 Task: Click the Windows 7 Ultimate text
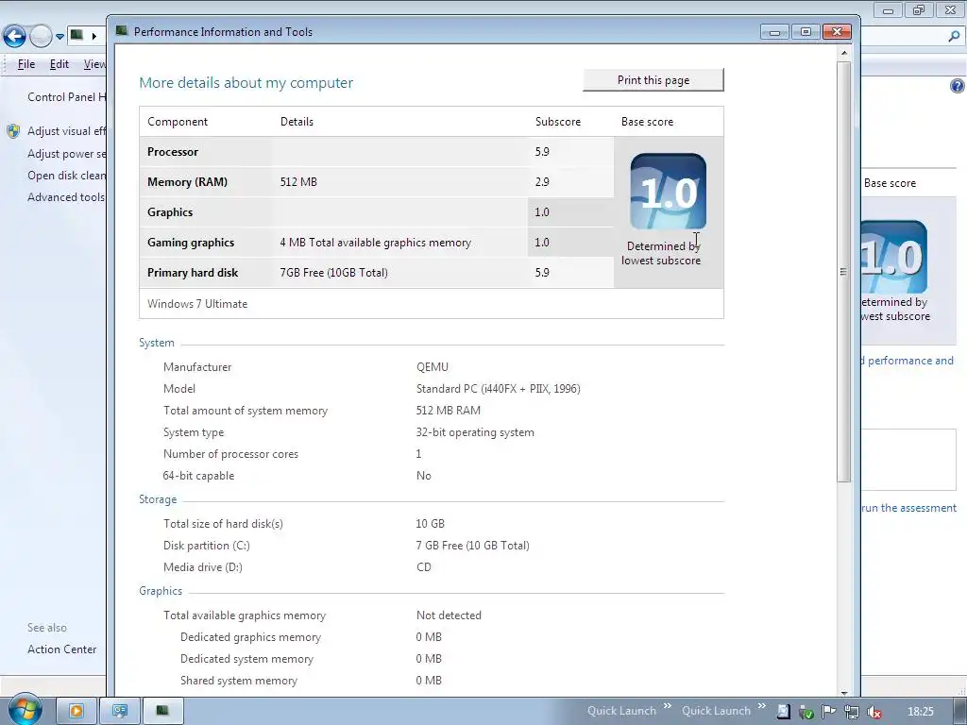[x=197, y=304]
